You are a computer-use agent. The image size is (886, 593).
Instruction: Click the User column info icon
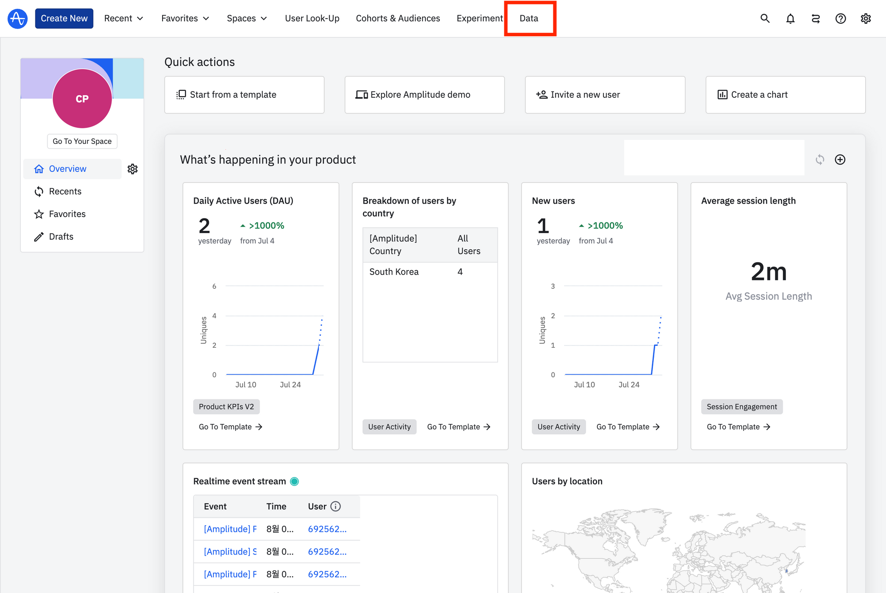pyautogui.click(x=336, y=506)
